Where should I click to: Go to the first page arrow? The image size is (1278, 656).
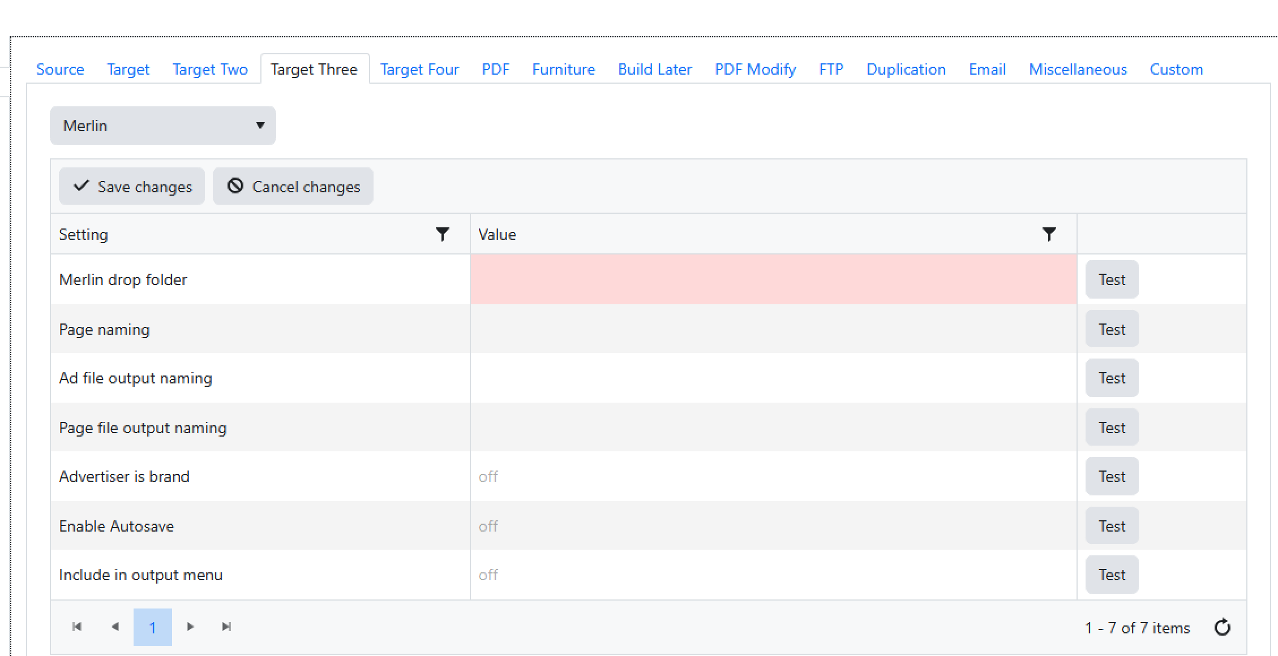click(x=77, y=627)
